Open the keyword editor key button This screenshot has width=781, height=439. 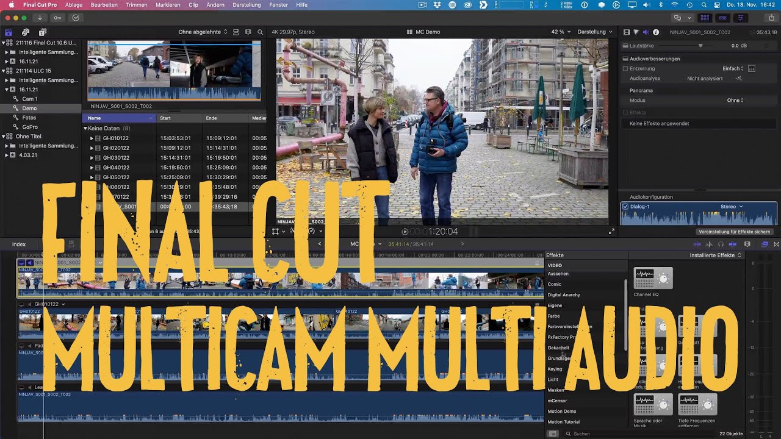57,18
